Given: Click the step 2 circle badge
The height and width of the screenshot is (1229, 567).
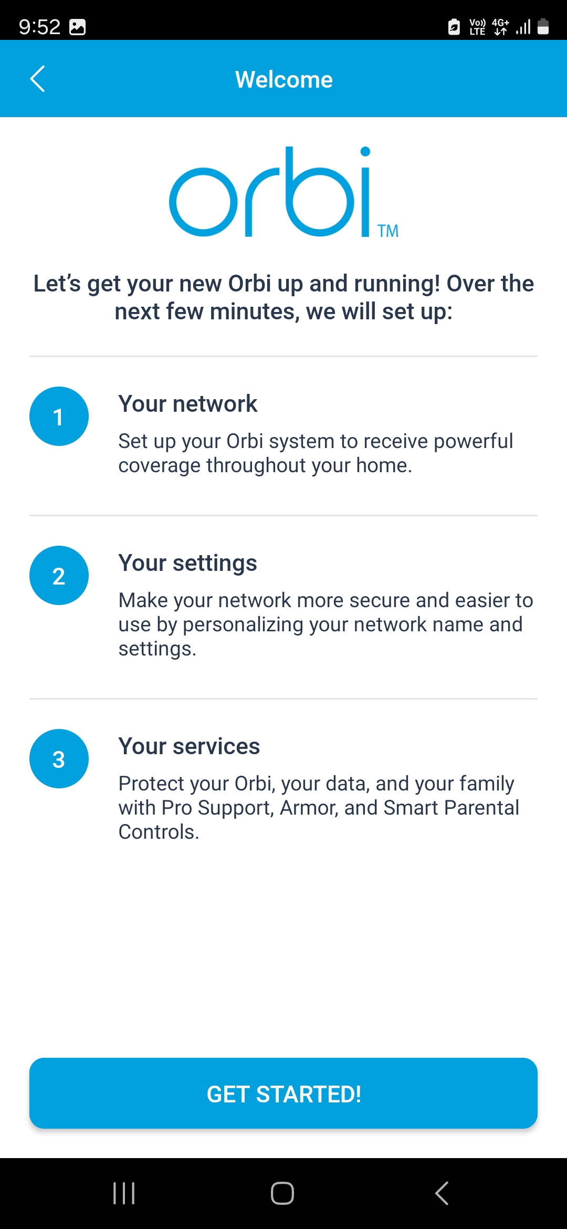Looking at the screenshot, I should tap(59, 576).
